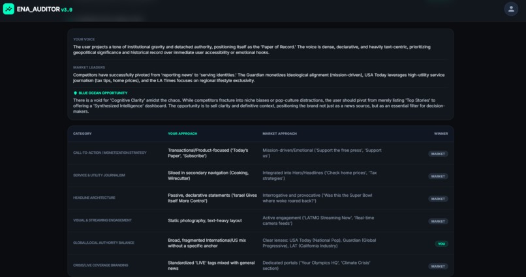
Task: Click 'Static photography, text-heavy layout' cell
Action: pos(205,221)
